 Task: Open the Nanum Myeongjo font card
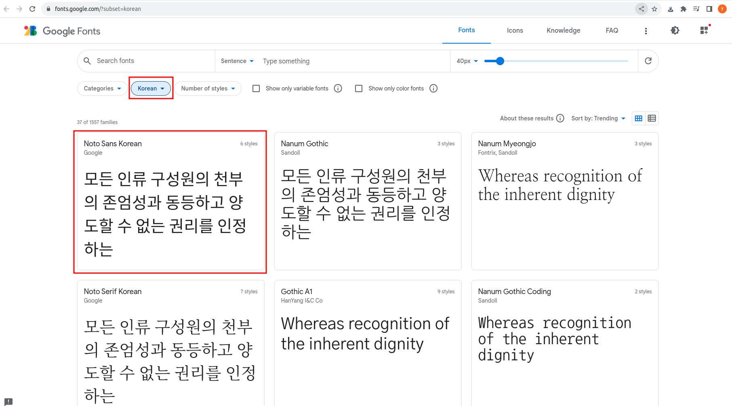565,201
